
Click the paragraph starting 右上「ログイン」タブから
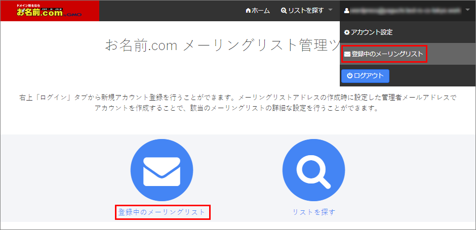point(237,103)
